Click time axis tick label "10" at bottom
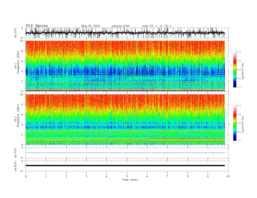The height and width of the screenshot is (198, 257). pyautogui.click(x=228, y=176)
